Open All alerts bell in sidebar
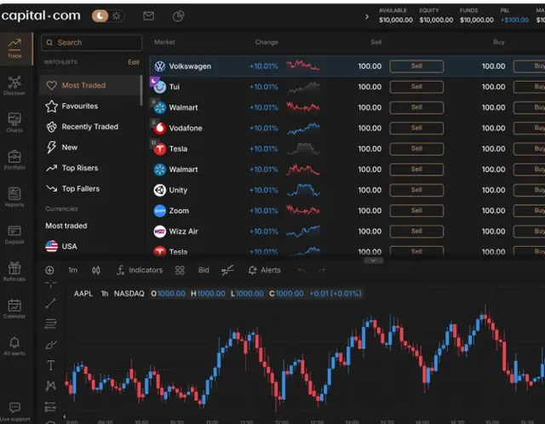This screenshot has width=545, height=424. (x=14, y=346)
